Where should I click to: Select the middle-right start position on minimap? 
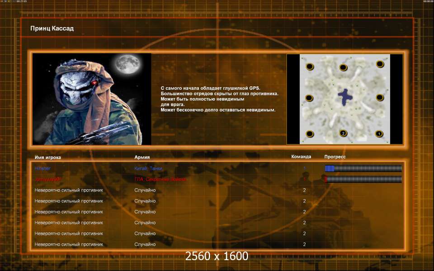click(380, 98)
